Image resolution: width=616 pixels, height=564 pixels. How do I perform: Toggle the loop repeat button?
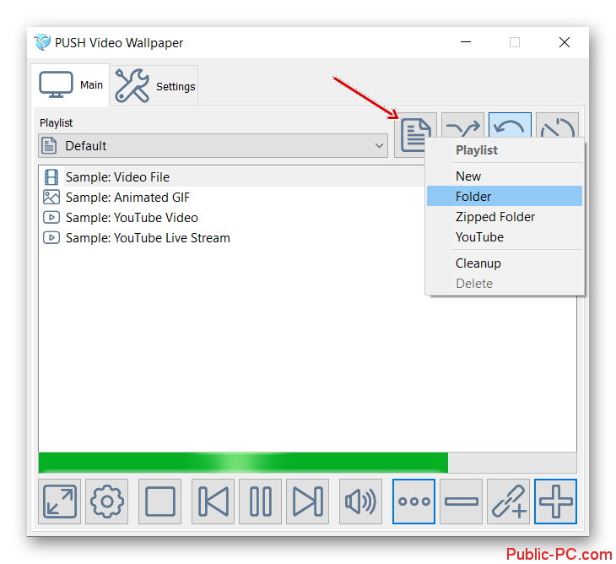pos(510,125)
